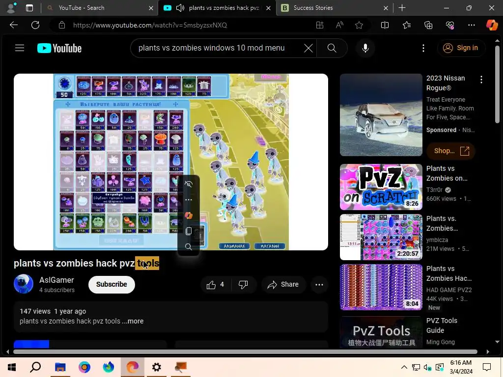The width and height of the screenshot is (503, 377).
Task: Open a new browser tab
Action: pos(402,8)
